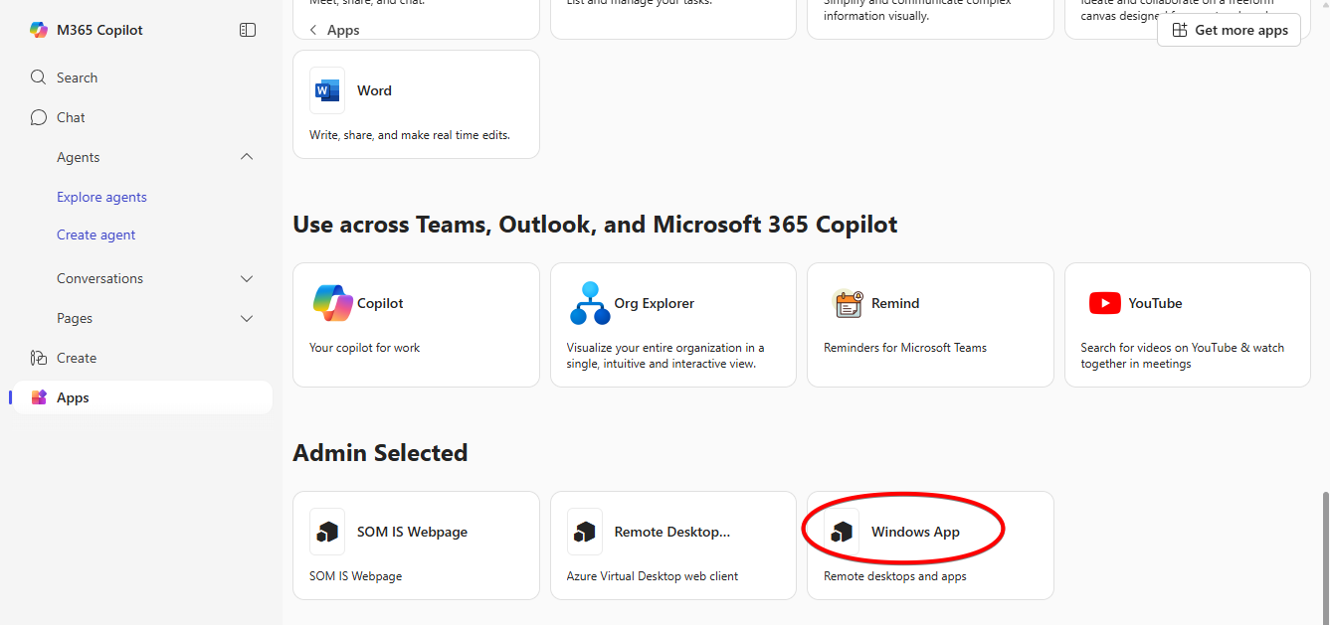Open the Remind app icon
The image size is (1330, 625).
(848, 303)
